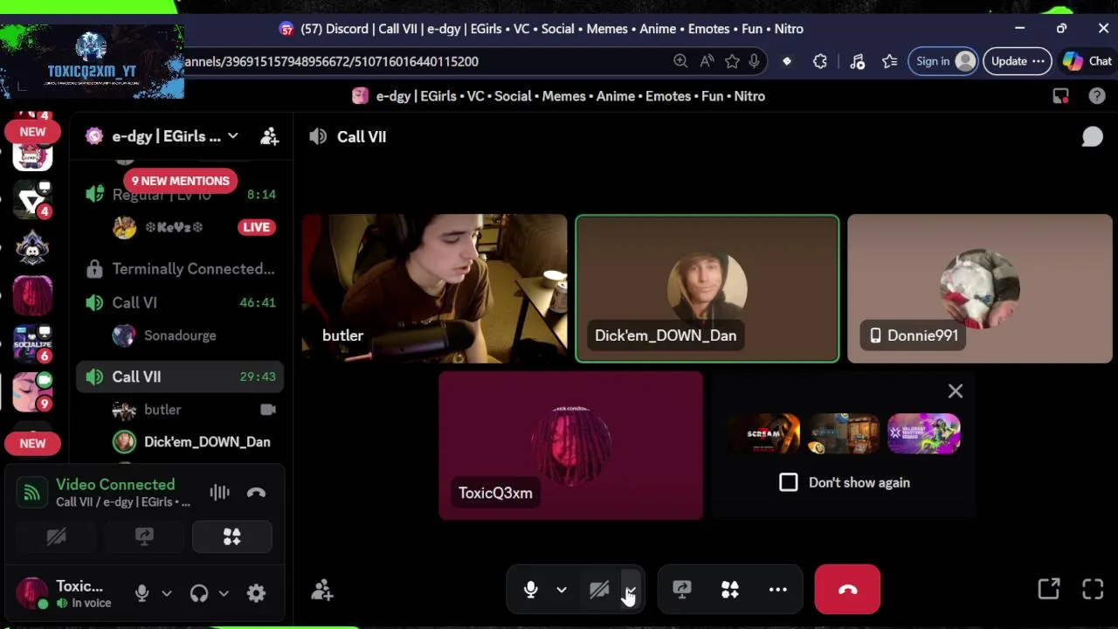Show the call chat panel
1118x629 pixels.
[x=1092, y=137]
